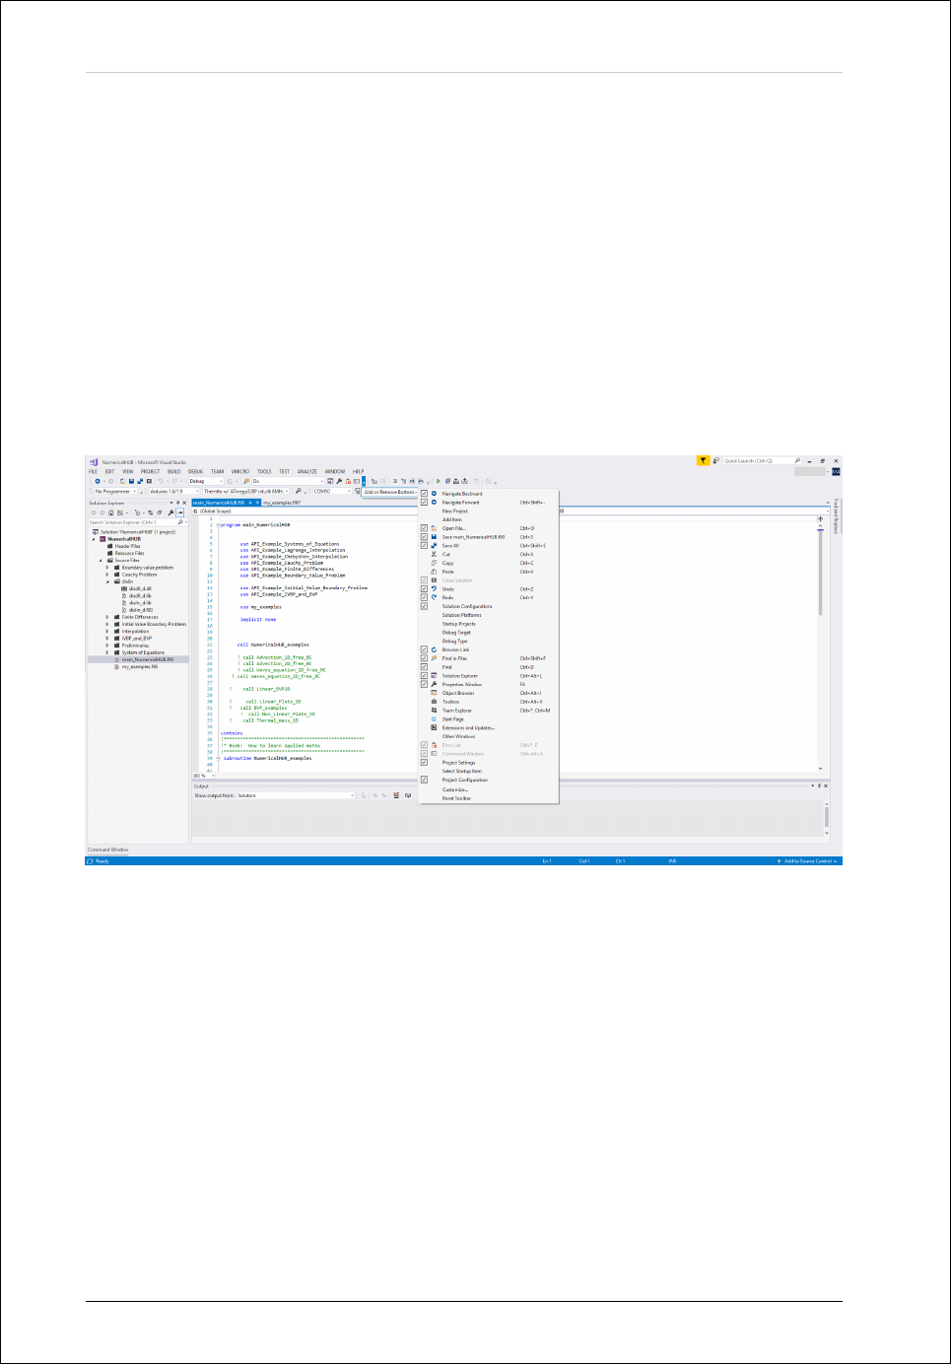Image resolution: width=951 pixels, height=1364 pixels.
Task: Open the COM10 port dropdown
Action: pos(332,491)
